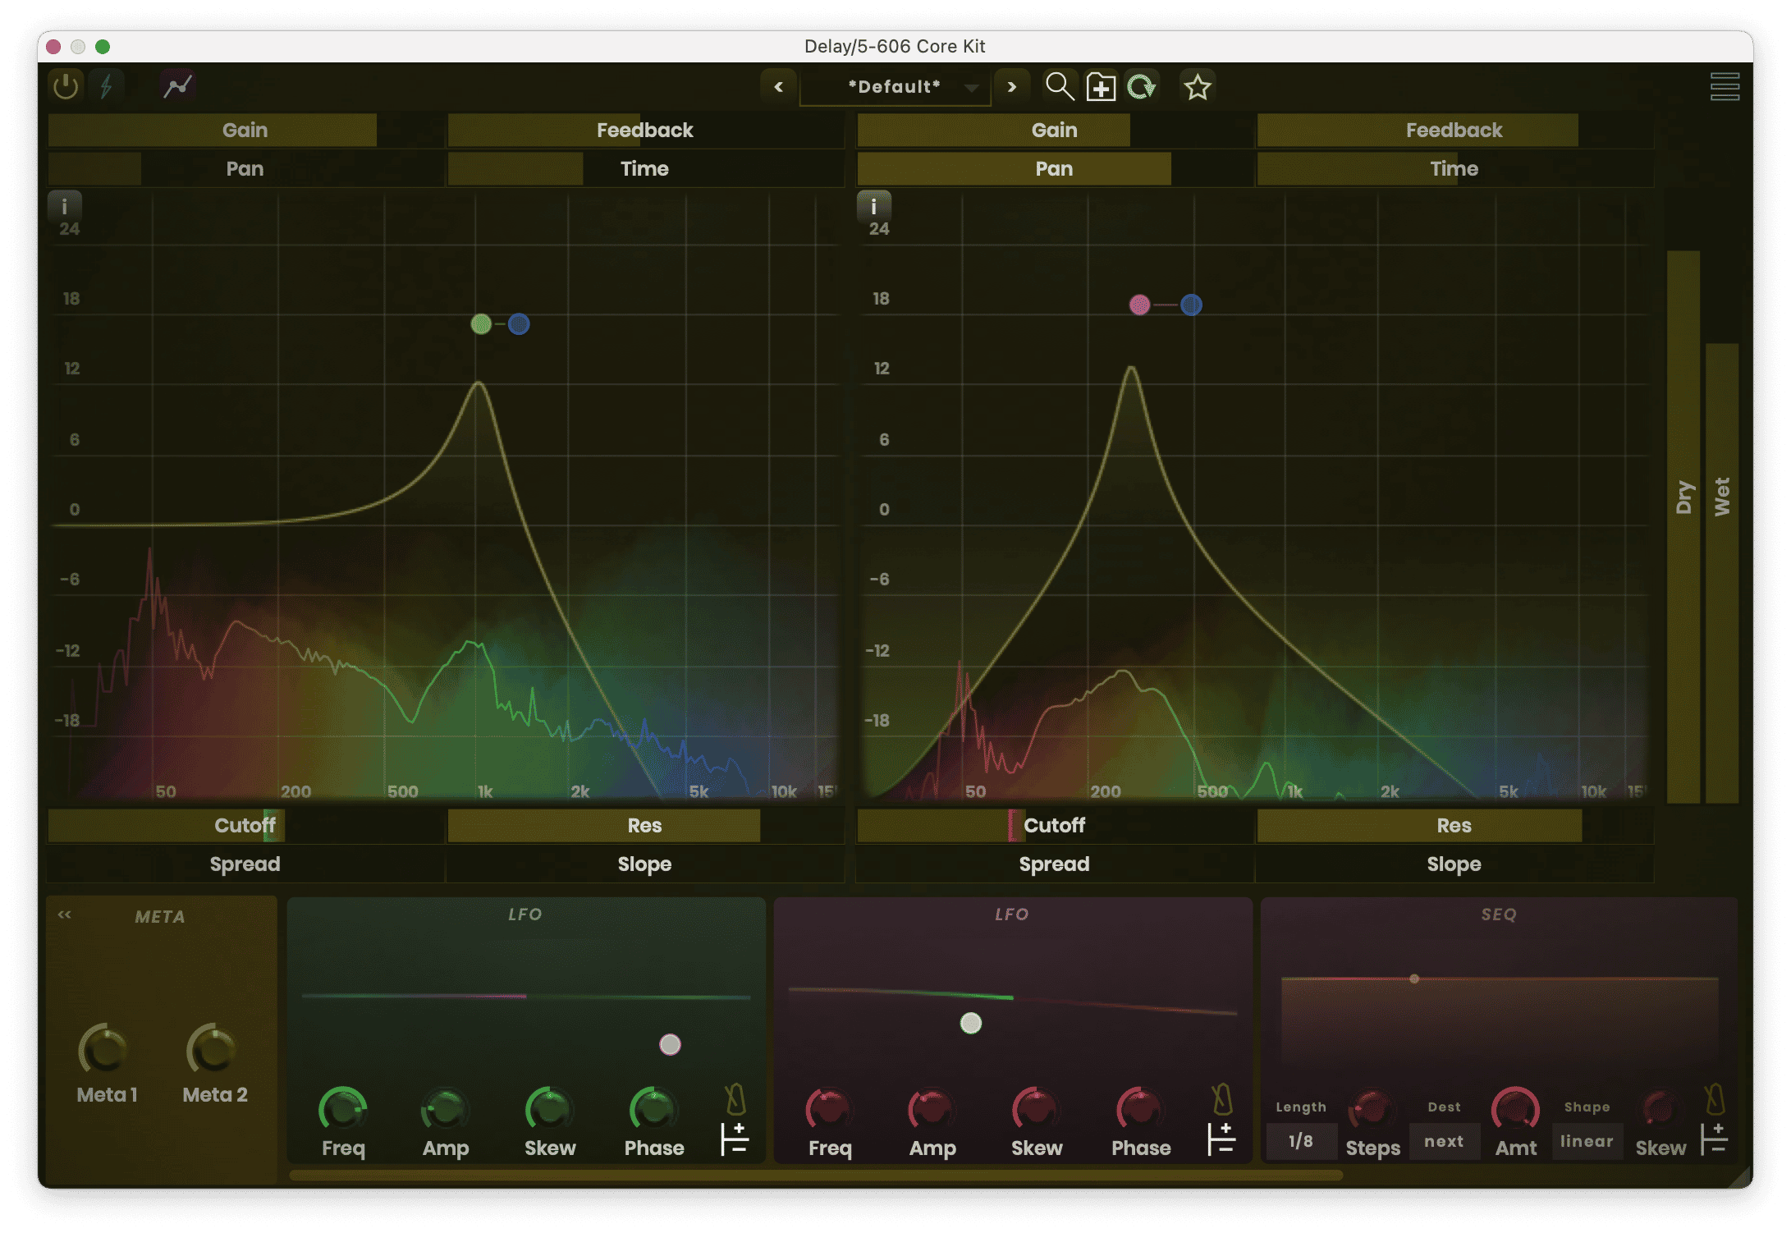This screenshot has width=1791, height=1233.
Task: Click right filter Res bar
Action: click(x=1454, y=825)
